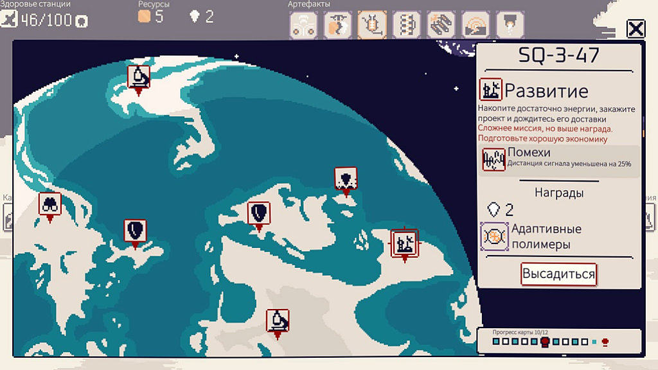Image resolution: width=658 pixels, height=370 pixels.
Task: Click the Артефакты label
Action: [x=309, y=4]
